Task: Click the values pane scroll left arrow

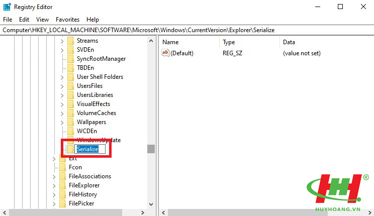Action: coord(163,212)
